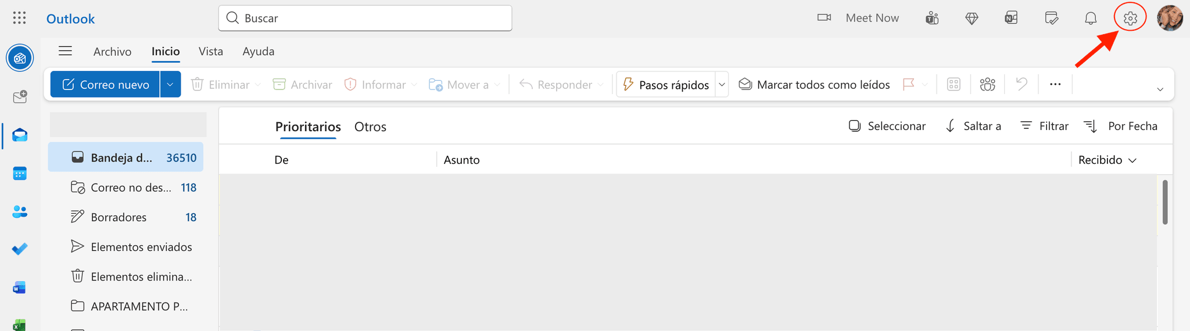This screenshot has width=1190, height=331.
Task: Expand the Informar dropdown arrow
Action: pos(414,85)
